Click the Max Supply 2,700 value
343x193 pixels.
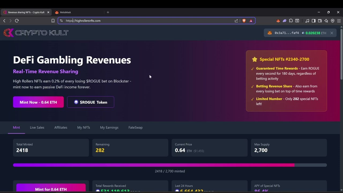[x=261, y=150]
